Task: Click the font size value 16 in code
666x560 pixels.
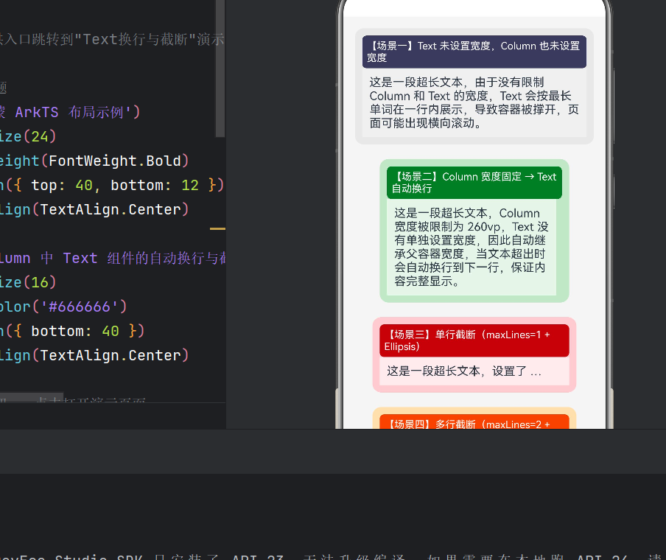Action: point(40,282)
